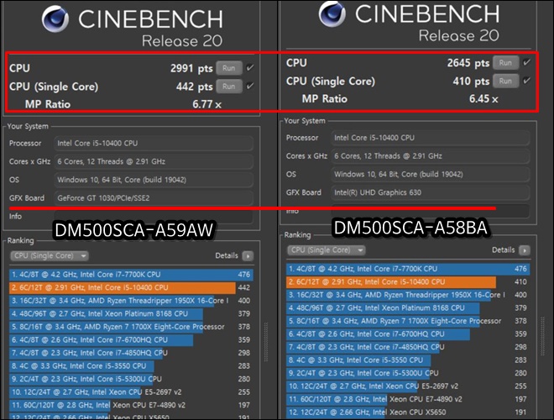Select Xeon E5-2697 v2 row in right window
The height and width of the screenshot is (420, 554).
408,386
